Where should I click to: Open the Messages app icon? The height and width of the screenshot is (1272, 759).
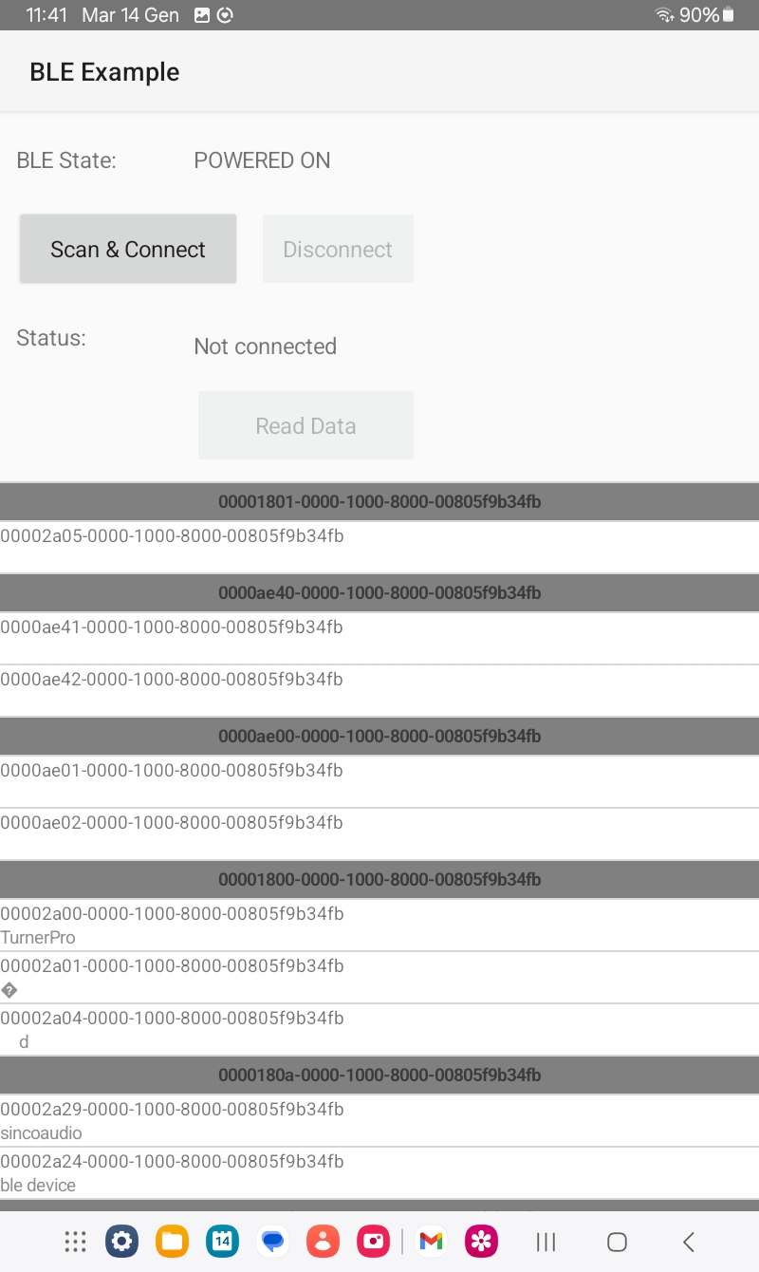coord(273,1241)
